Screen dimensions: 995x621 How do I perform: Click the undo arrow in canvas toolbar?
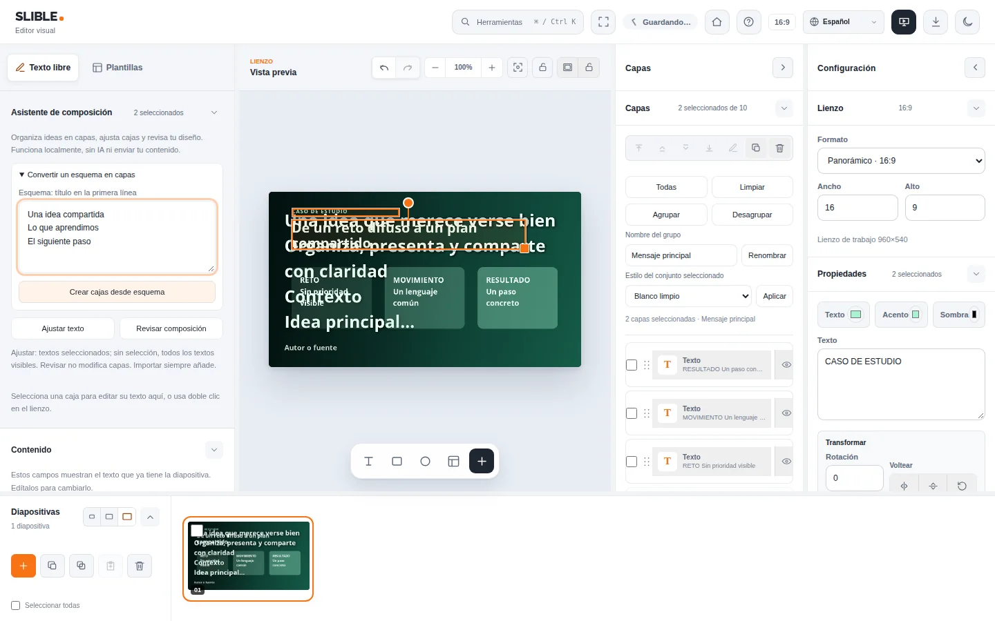pyautogui.click(x=384, y=68)
